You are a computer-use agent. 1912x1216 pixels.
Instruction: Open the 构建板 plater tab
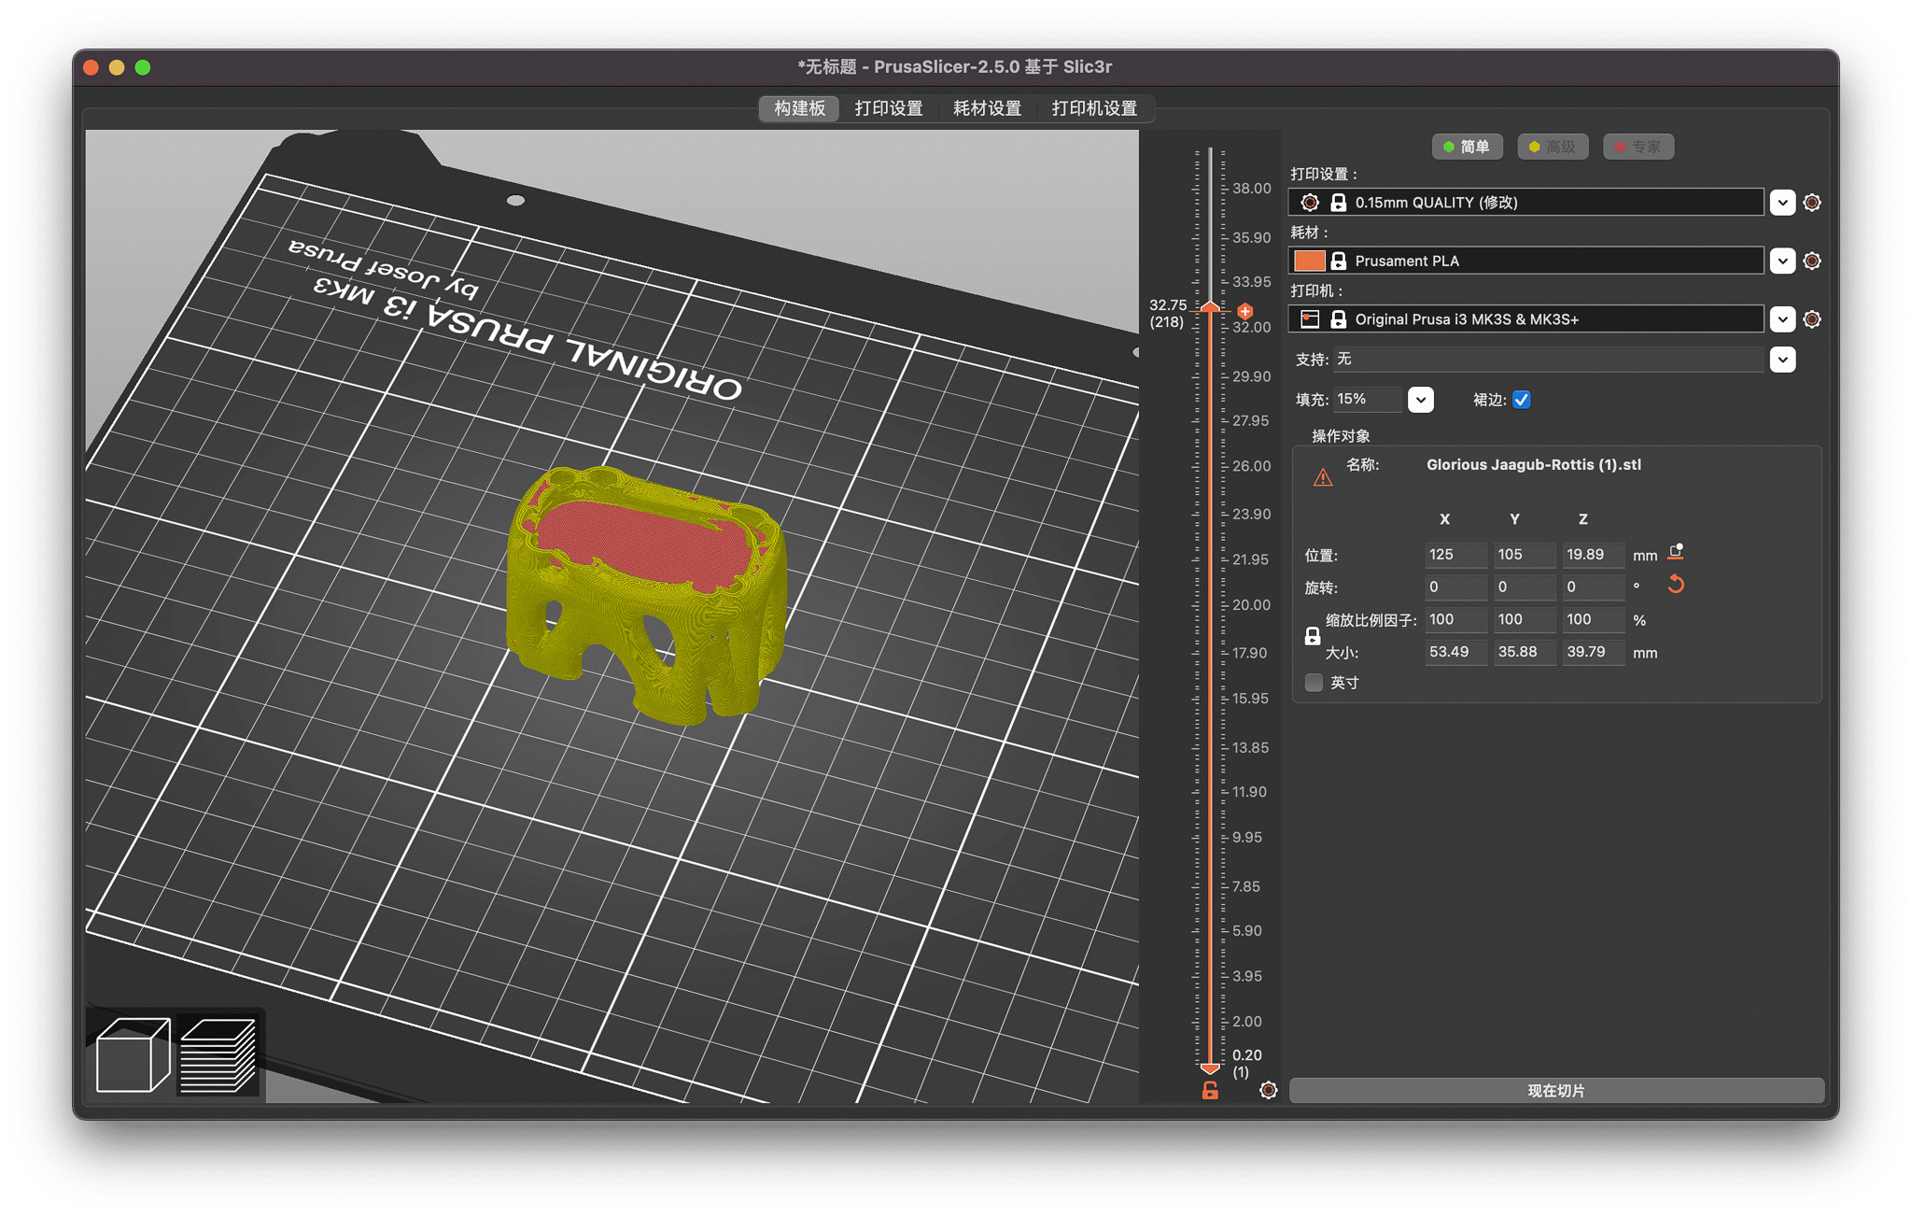pyautogui.click(x=799, y=108)
